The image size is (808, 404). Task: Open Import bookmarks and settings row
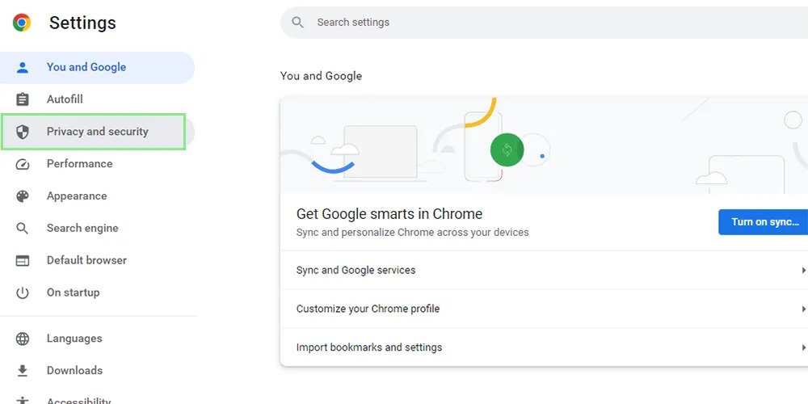(541, 347)
